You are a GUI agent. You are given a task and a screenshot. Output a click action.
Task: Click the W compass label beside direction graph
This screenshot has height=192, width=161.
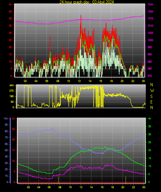point(152,91)
